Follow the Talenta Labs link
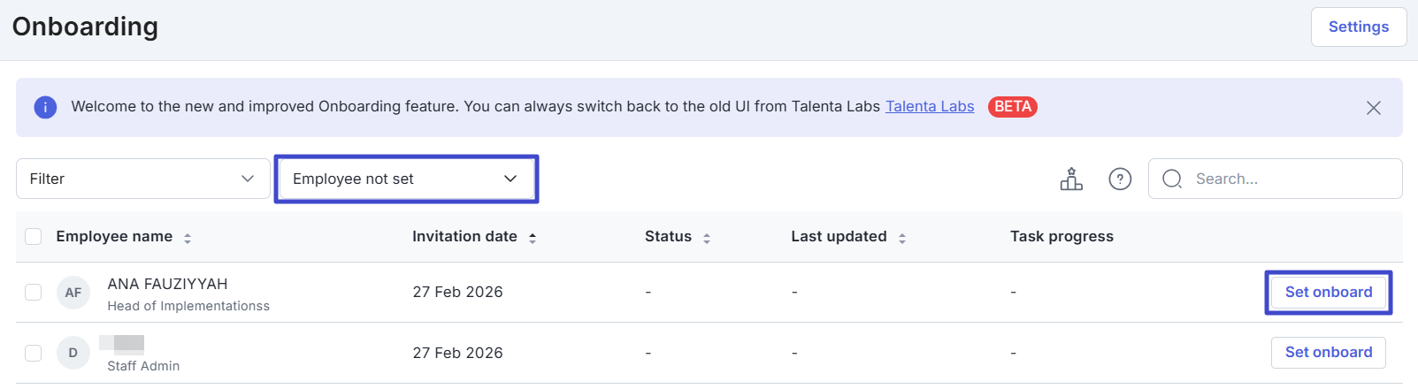Viewport: 1418px width, 389px height. click(x=929, y=106)
